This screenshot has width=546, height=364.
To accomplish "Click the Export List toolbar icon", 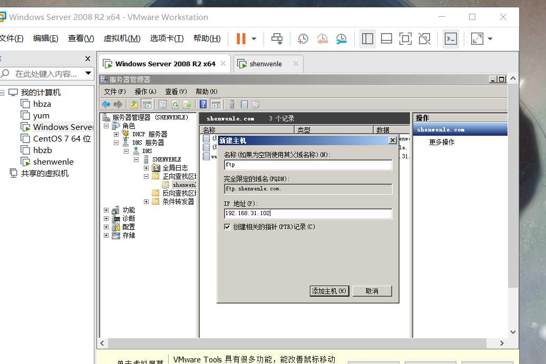I will 187,104.
